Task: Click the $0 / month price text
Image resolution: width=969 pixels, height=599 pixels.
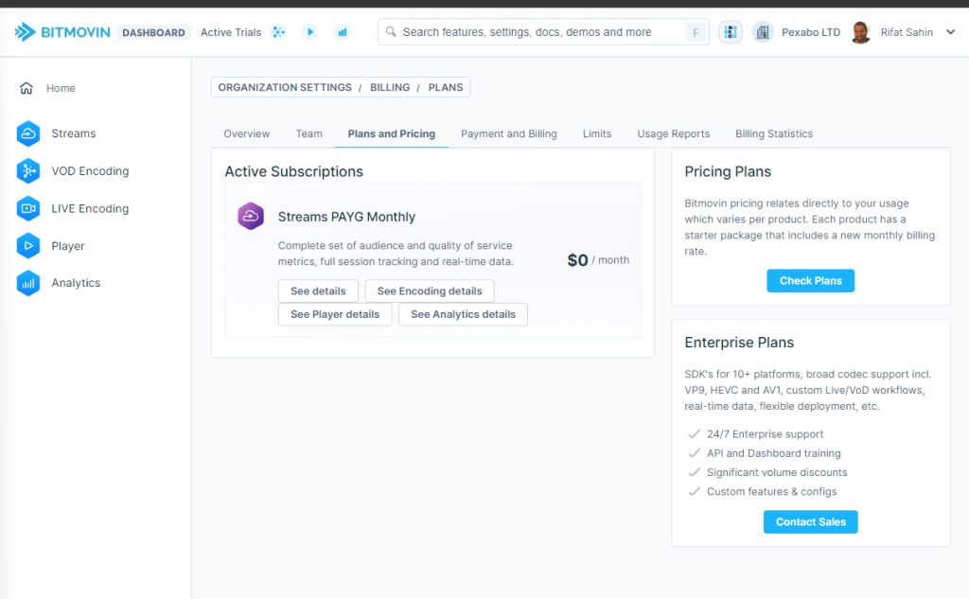Action: [598, 260]
